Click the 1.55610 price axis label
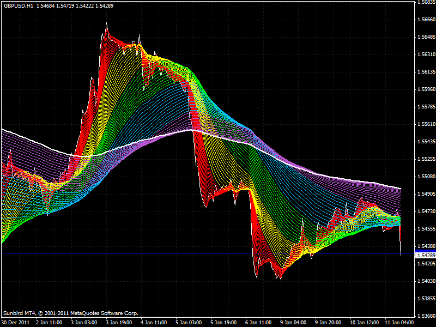This screenshot has height=327, width=436. tap(425, 124)
